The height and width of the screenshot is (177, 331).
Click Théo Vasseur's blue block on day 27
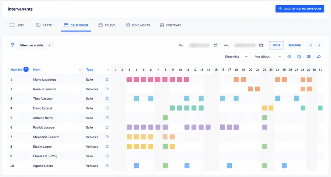[x=296, y=98]
